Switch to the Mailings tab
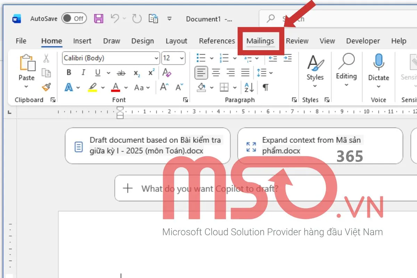Viewport: 417px width, 278px height. click(261, 41)
